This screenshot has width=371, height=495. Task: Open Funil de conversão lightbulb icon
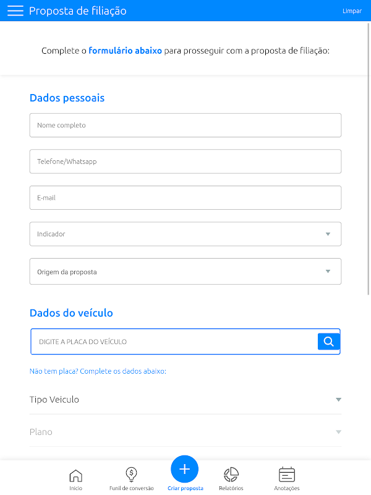click(x=131, y=475)
